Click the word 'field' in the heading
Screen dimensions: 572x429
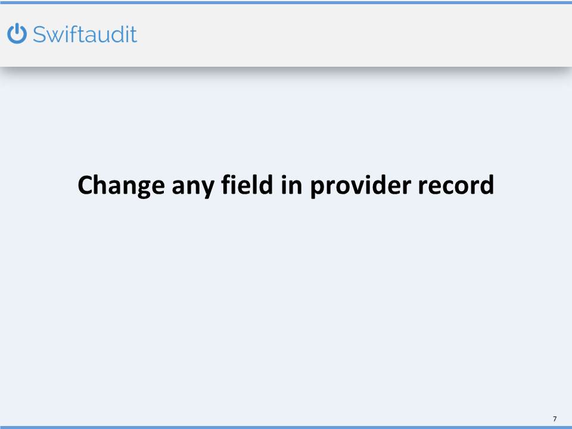[244, 185]
